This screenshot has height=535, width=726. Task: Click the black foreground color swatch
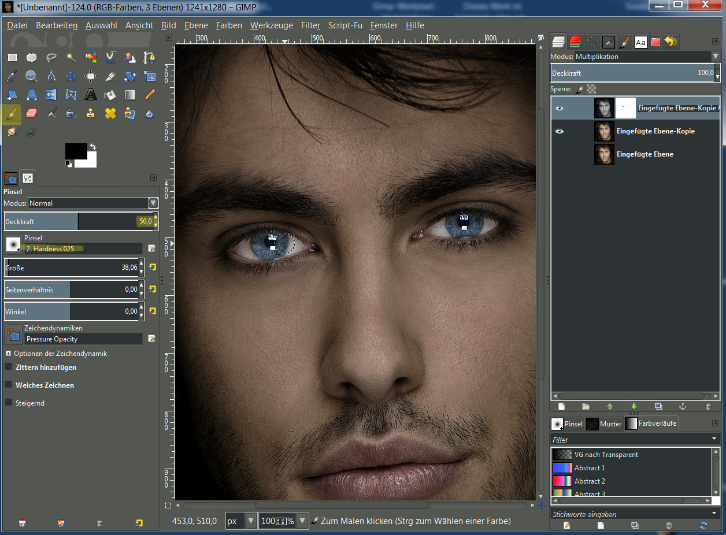click(x=76, y=151)
